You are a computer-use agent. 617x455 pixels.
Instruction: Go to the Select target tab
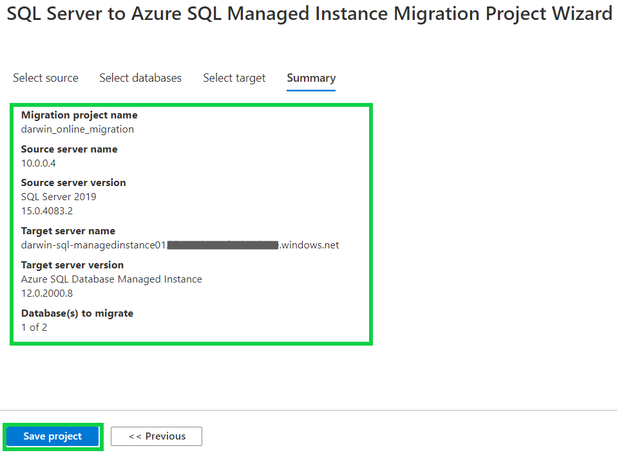(234, 78)
